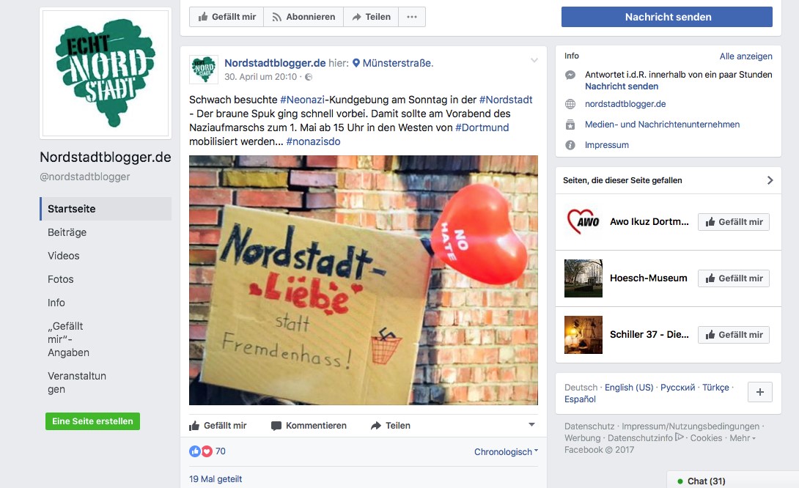Click the globe website icon in Info

coord(570,104)
